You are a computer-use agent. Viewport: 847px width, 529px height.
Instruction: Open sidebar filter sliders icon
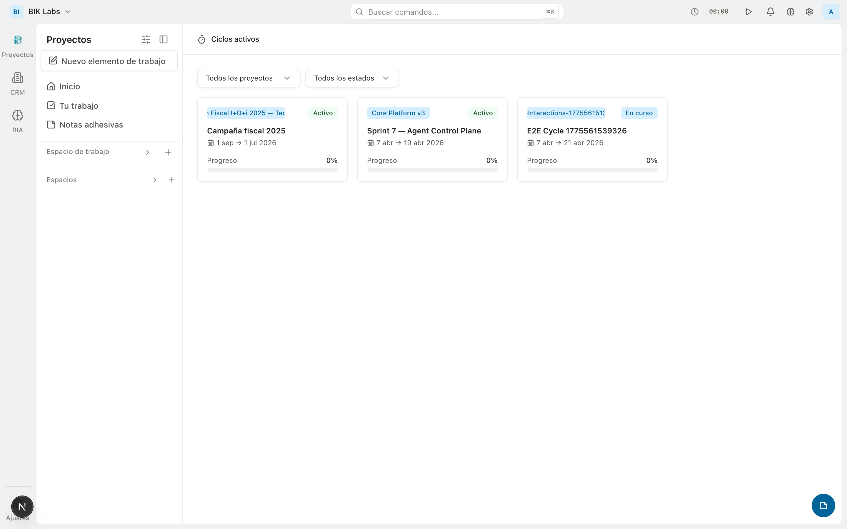point(146,40)
